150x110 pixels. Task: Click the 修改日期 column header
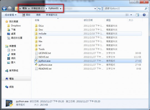88,20
